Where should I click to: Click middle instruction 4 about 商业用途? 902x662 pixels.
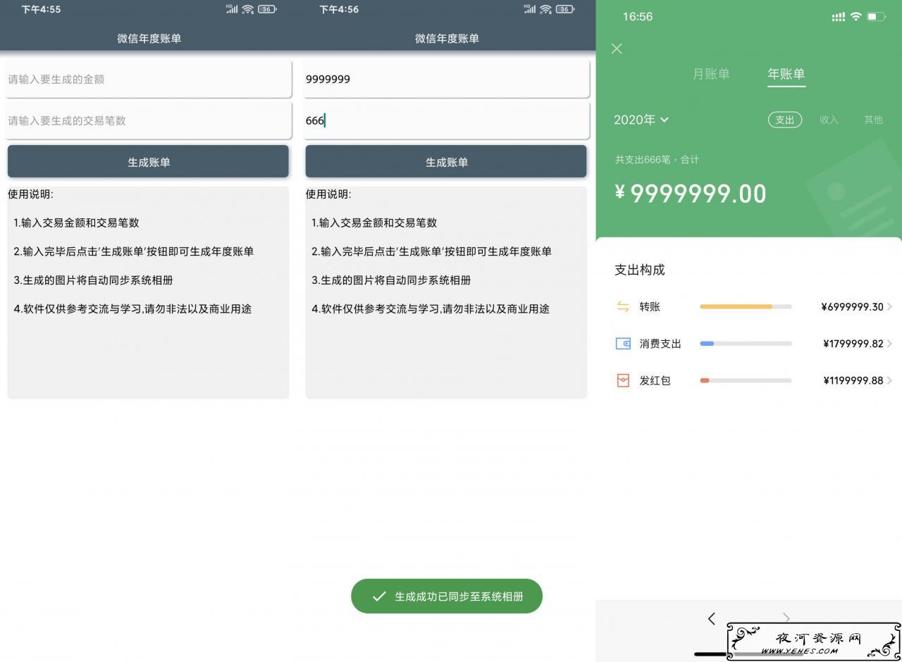tap(430, 308)
